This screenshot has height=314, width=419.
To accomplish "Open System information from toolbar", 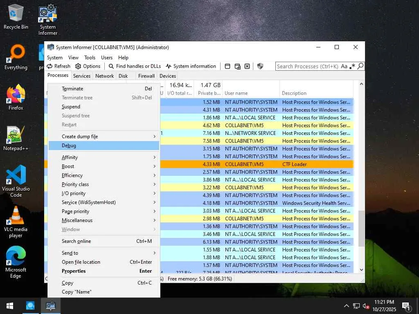I will click(x=191, y=66).
